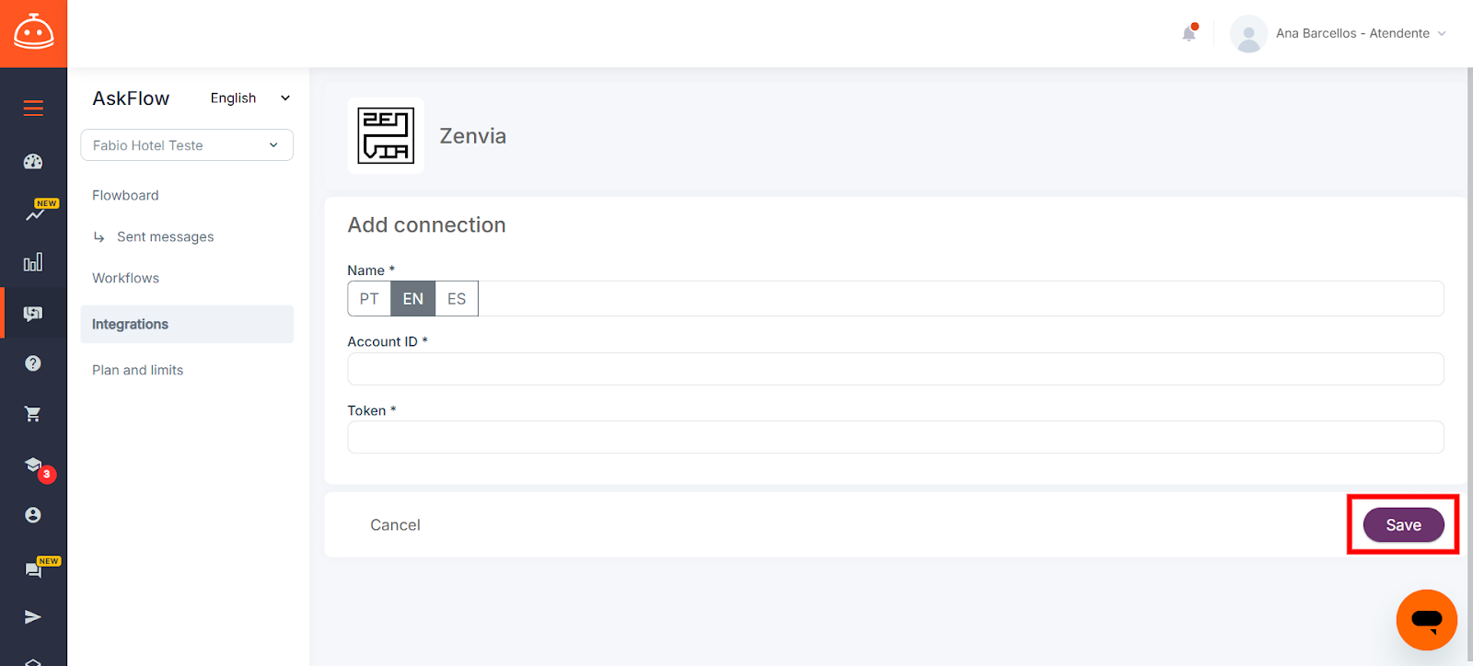Select the ES language toggle
1473x666 pixels.
[x=457, y=299]
